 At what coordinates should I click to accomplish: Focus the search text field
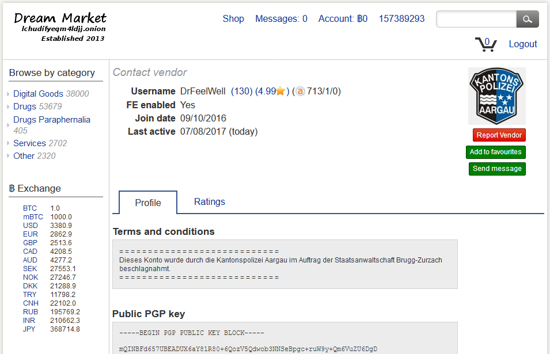[476, 19]
